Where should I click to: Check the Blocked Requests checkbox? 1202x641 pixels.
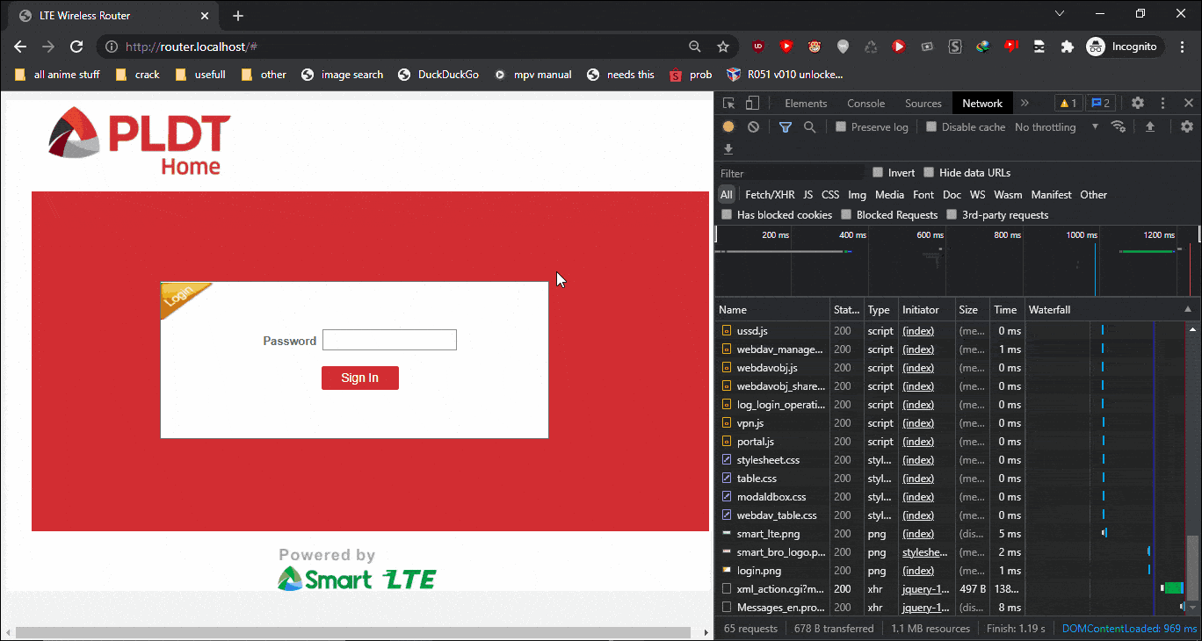coord(846,215)
